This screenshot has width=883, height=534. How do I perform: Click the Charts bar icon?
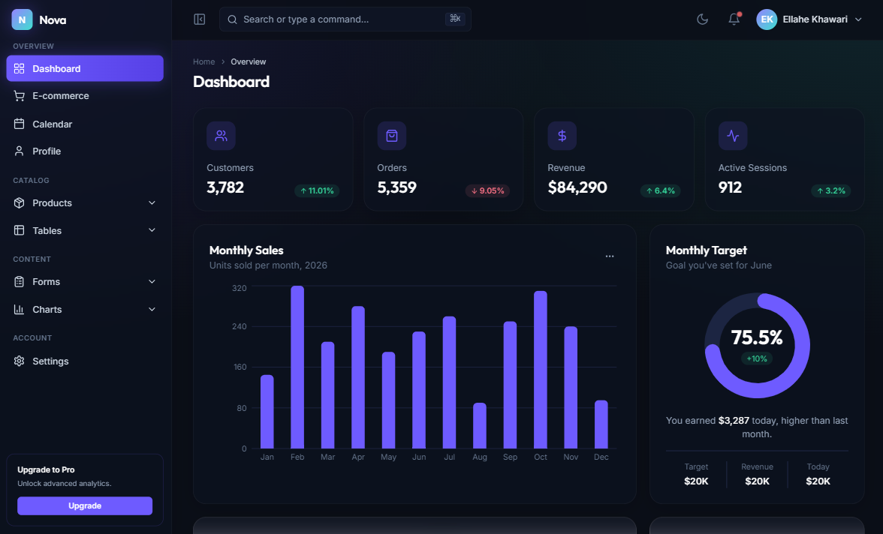(x=20, y=309)
